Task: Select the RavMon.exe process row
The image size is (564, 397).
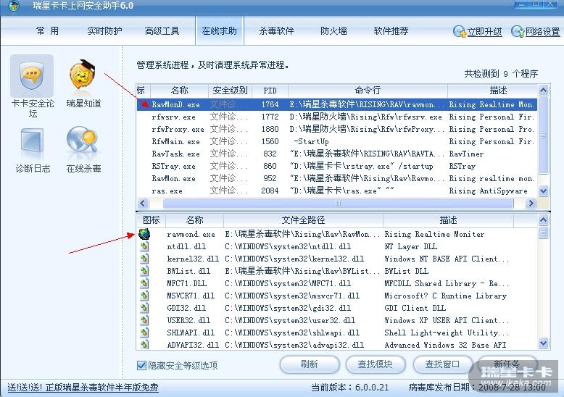Action: point(336,178)
